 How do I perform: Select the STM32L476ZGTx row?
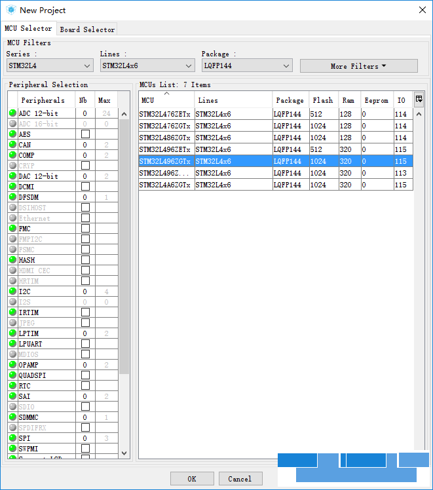pos(276,126)
